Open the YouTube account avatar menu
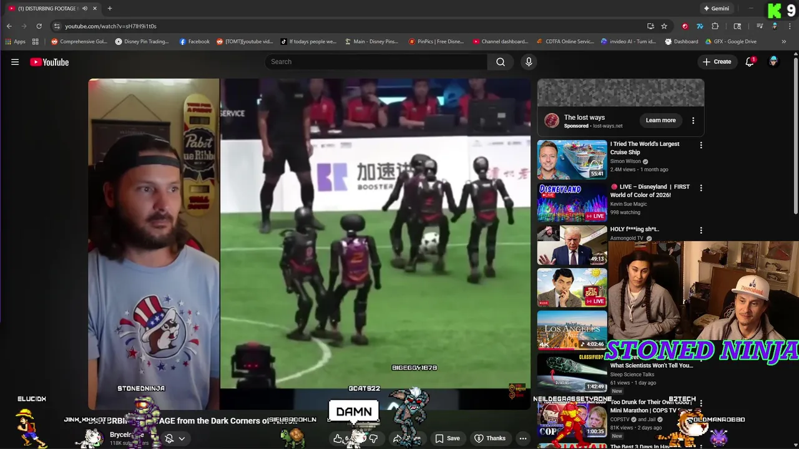 (773, 62)
